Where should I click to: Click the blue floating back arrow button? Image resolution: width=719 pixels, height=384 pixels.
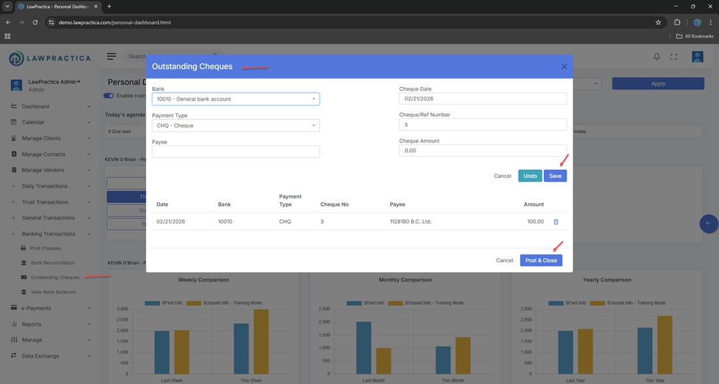coord(708,223)
